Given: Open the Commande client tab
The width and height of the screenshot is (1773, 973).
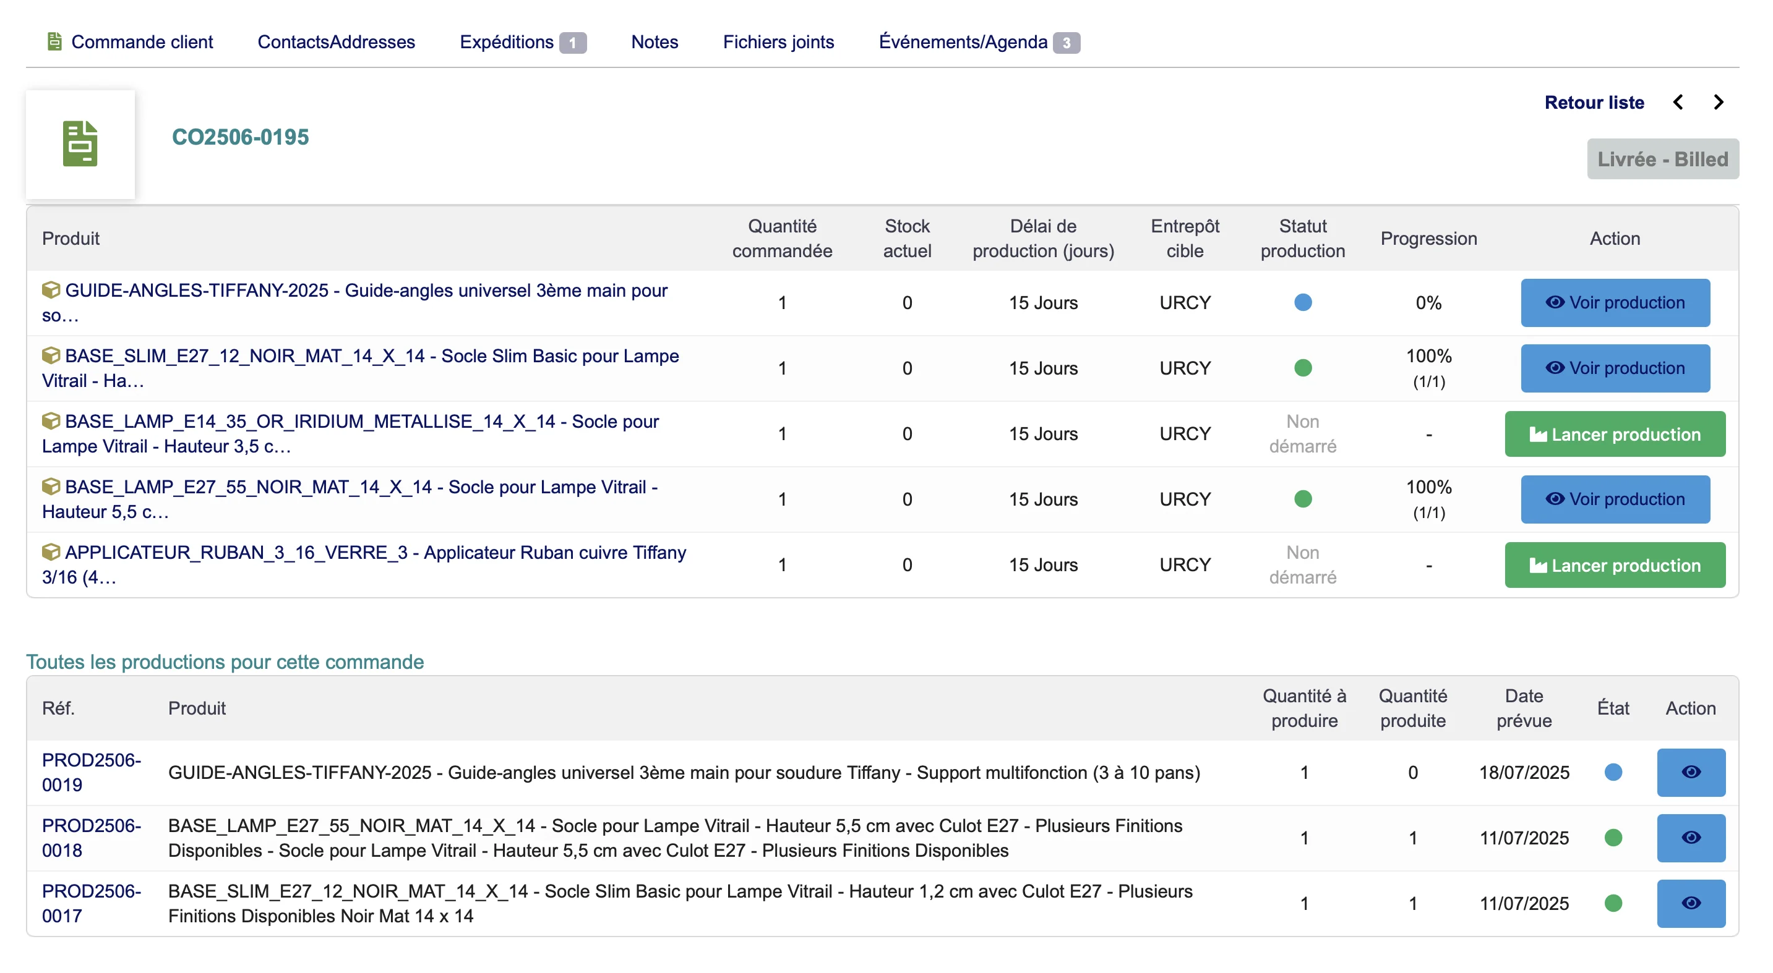Looking at the screenshot, I should [x=141, y=42].
